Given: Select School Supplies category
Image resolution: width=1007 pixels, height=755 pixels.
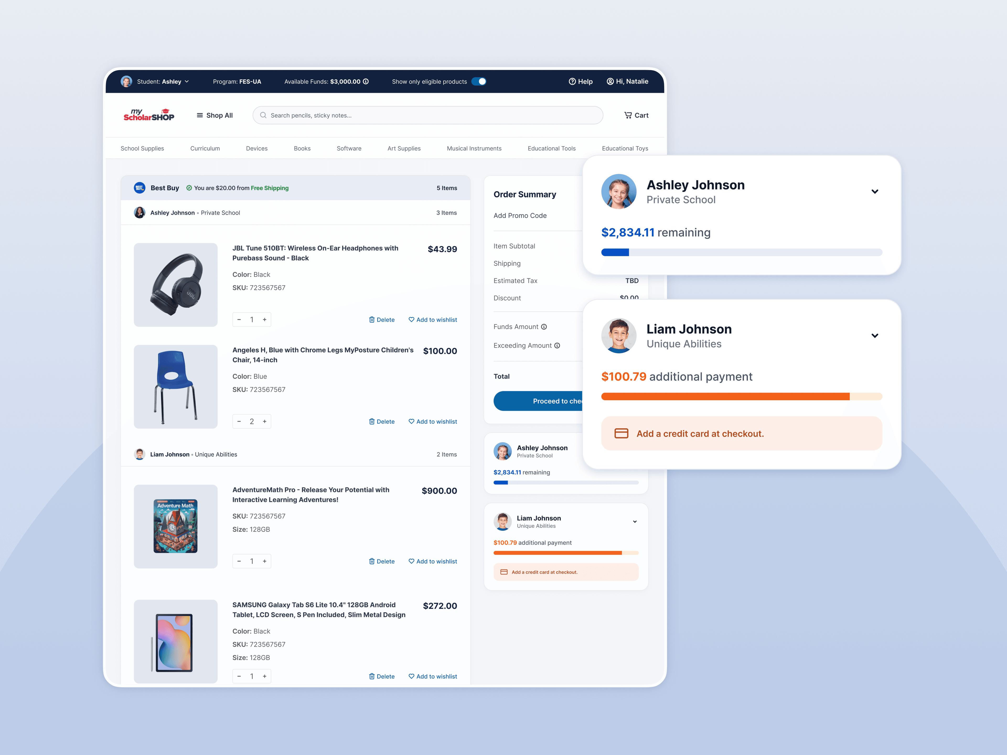Looking at the screenshot, I should [x=142, y=148].
